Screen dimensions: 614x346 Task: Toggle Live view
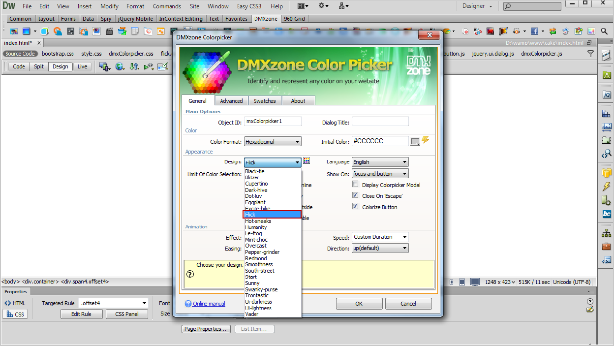(82, 66)
